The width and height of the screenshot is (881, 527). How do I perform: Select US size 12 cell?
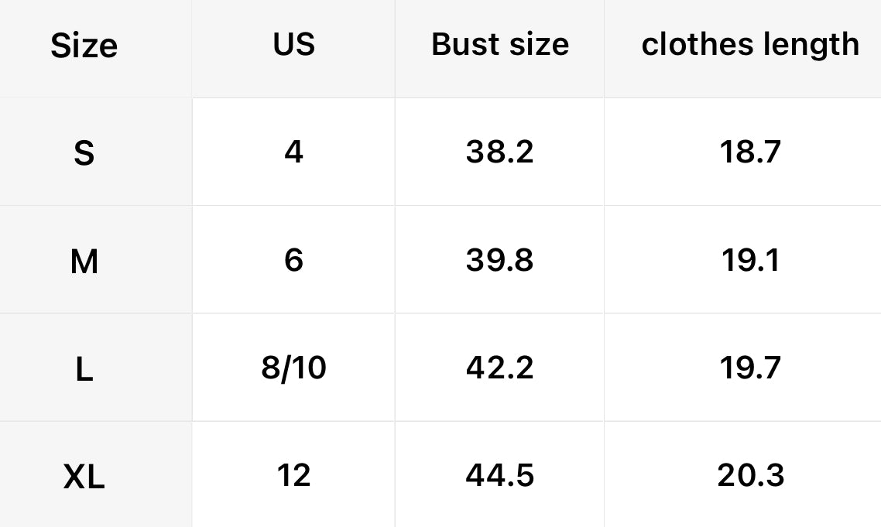click(293, 475)
